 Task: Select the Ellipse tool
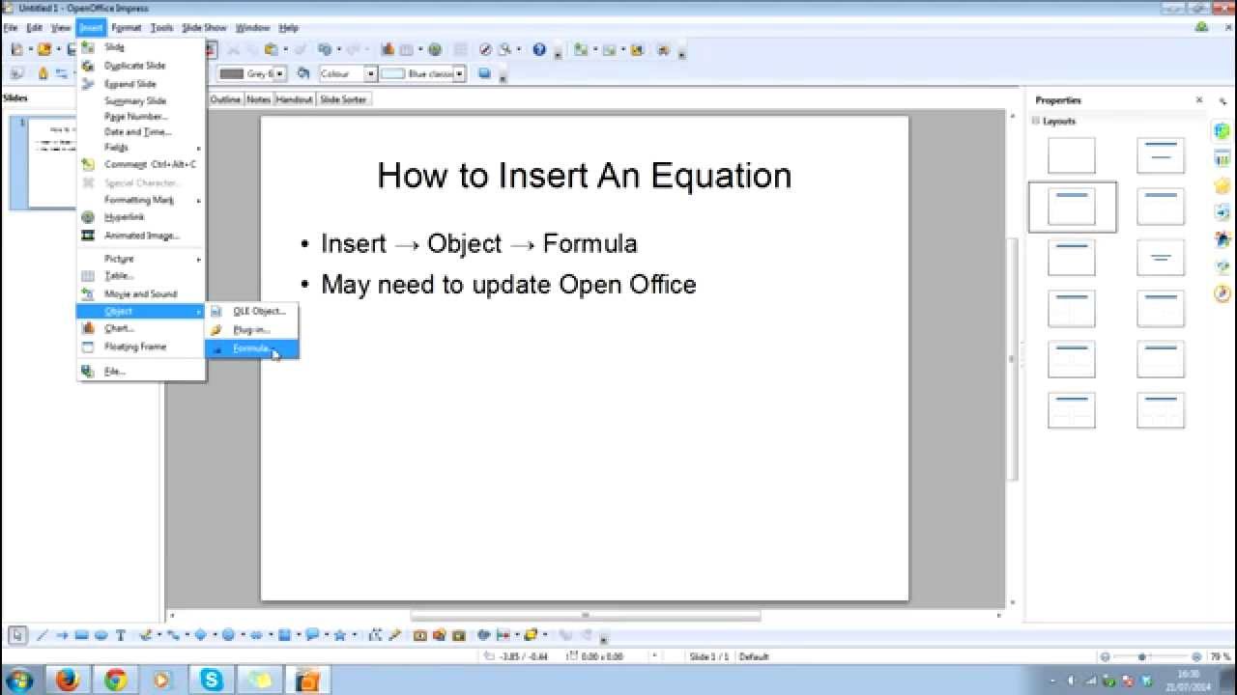(101, 635)
